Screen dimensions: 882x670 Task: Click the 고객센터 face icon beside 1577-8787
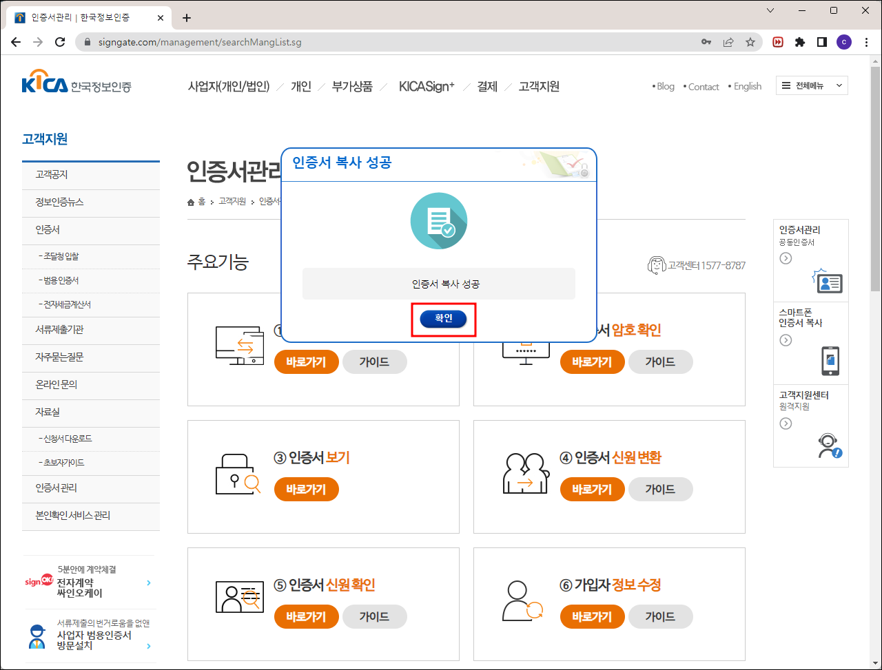tap(657, 265)
